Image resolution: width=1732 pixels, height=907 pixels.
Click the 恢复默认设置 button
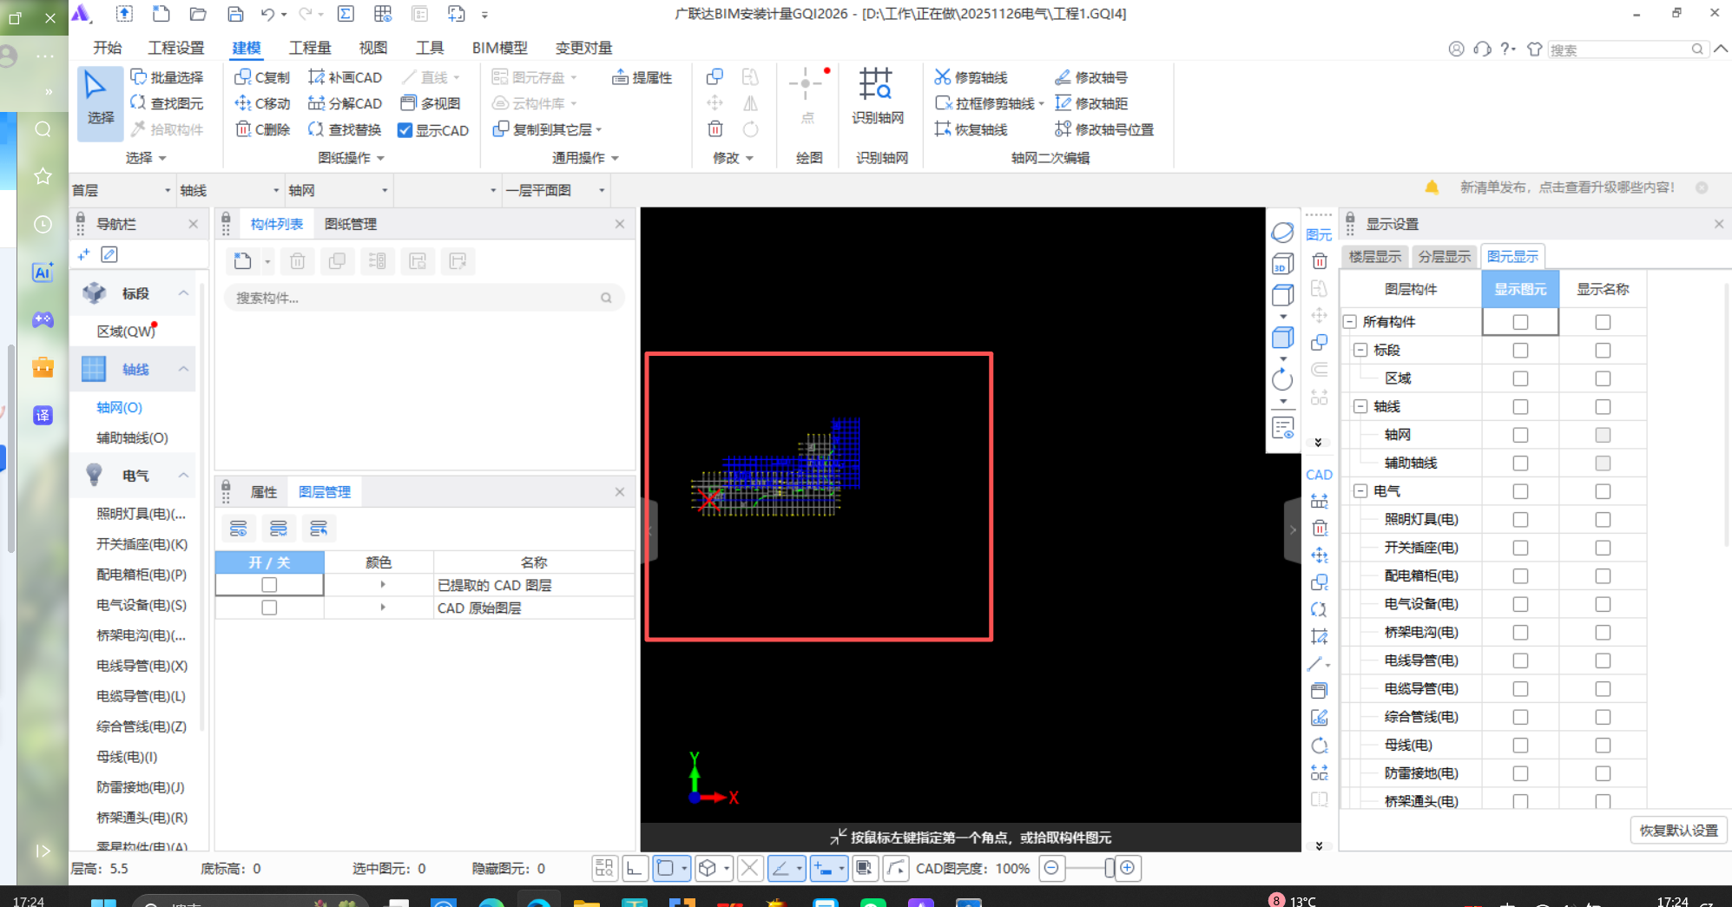(x=1679, y=831)
